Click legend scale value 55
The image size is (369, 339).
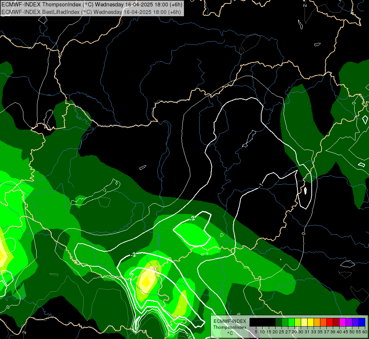358,332
